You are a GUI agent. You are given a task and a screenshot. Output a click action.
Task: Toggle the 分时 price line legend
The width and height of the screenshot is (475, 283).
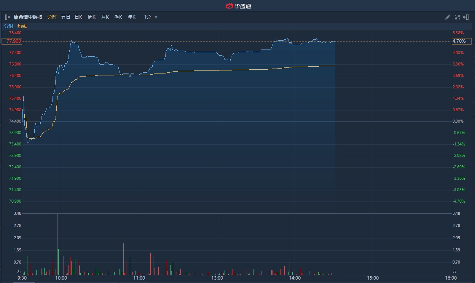point(8,26)
